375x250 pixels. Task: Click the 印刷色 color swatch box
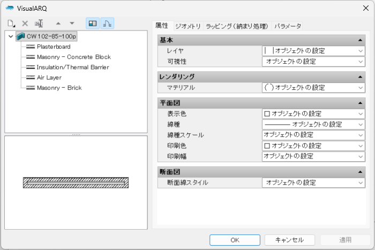(267, 146)
